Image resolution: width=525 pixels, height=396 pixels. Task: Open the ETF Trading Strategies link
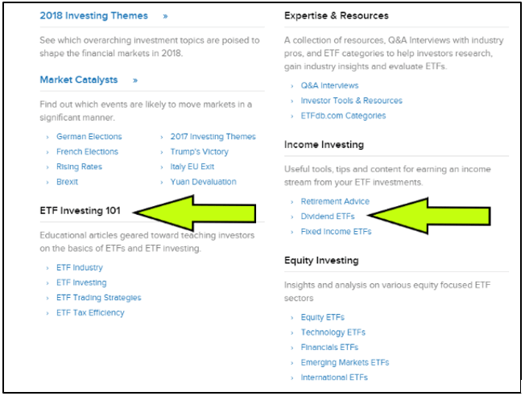[x=98, y=298]
